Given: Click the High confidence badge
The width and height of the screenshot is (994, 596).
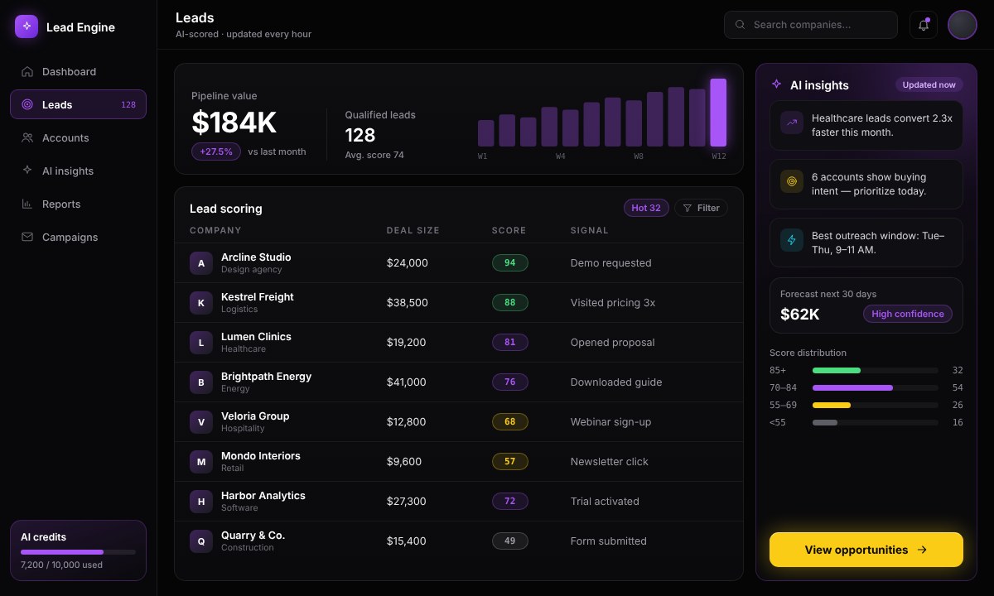Looking at the screenshot, I should [908, 314].
